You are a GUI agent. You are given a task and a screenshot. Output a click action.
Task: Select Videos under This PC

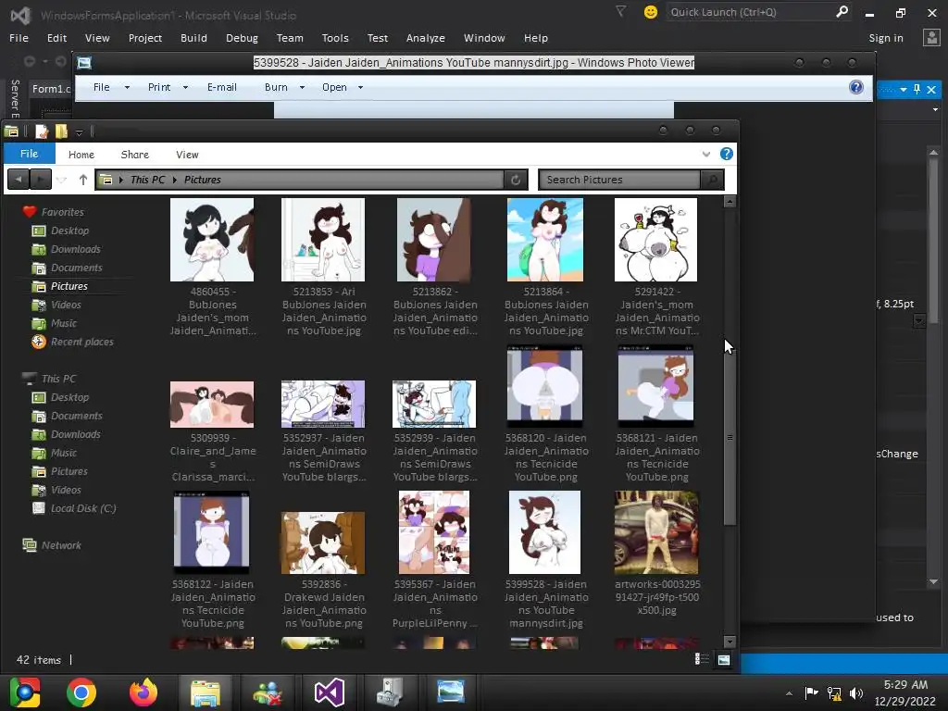pyautogui.click(x=66, y=490)
